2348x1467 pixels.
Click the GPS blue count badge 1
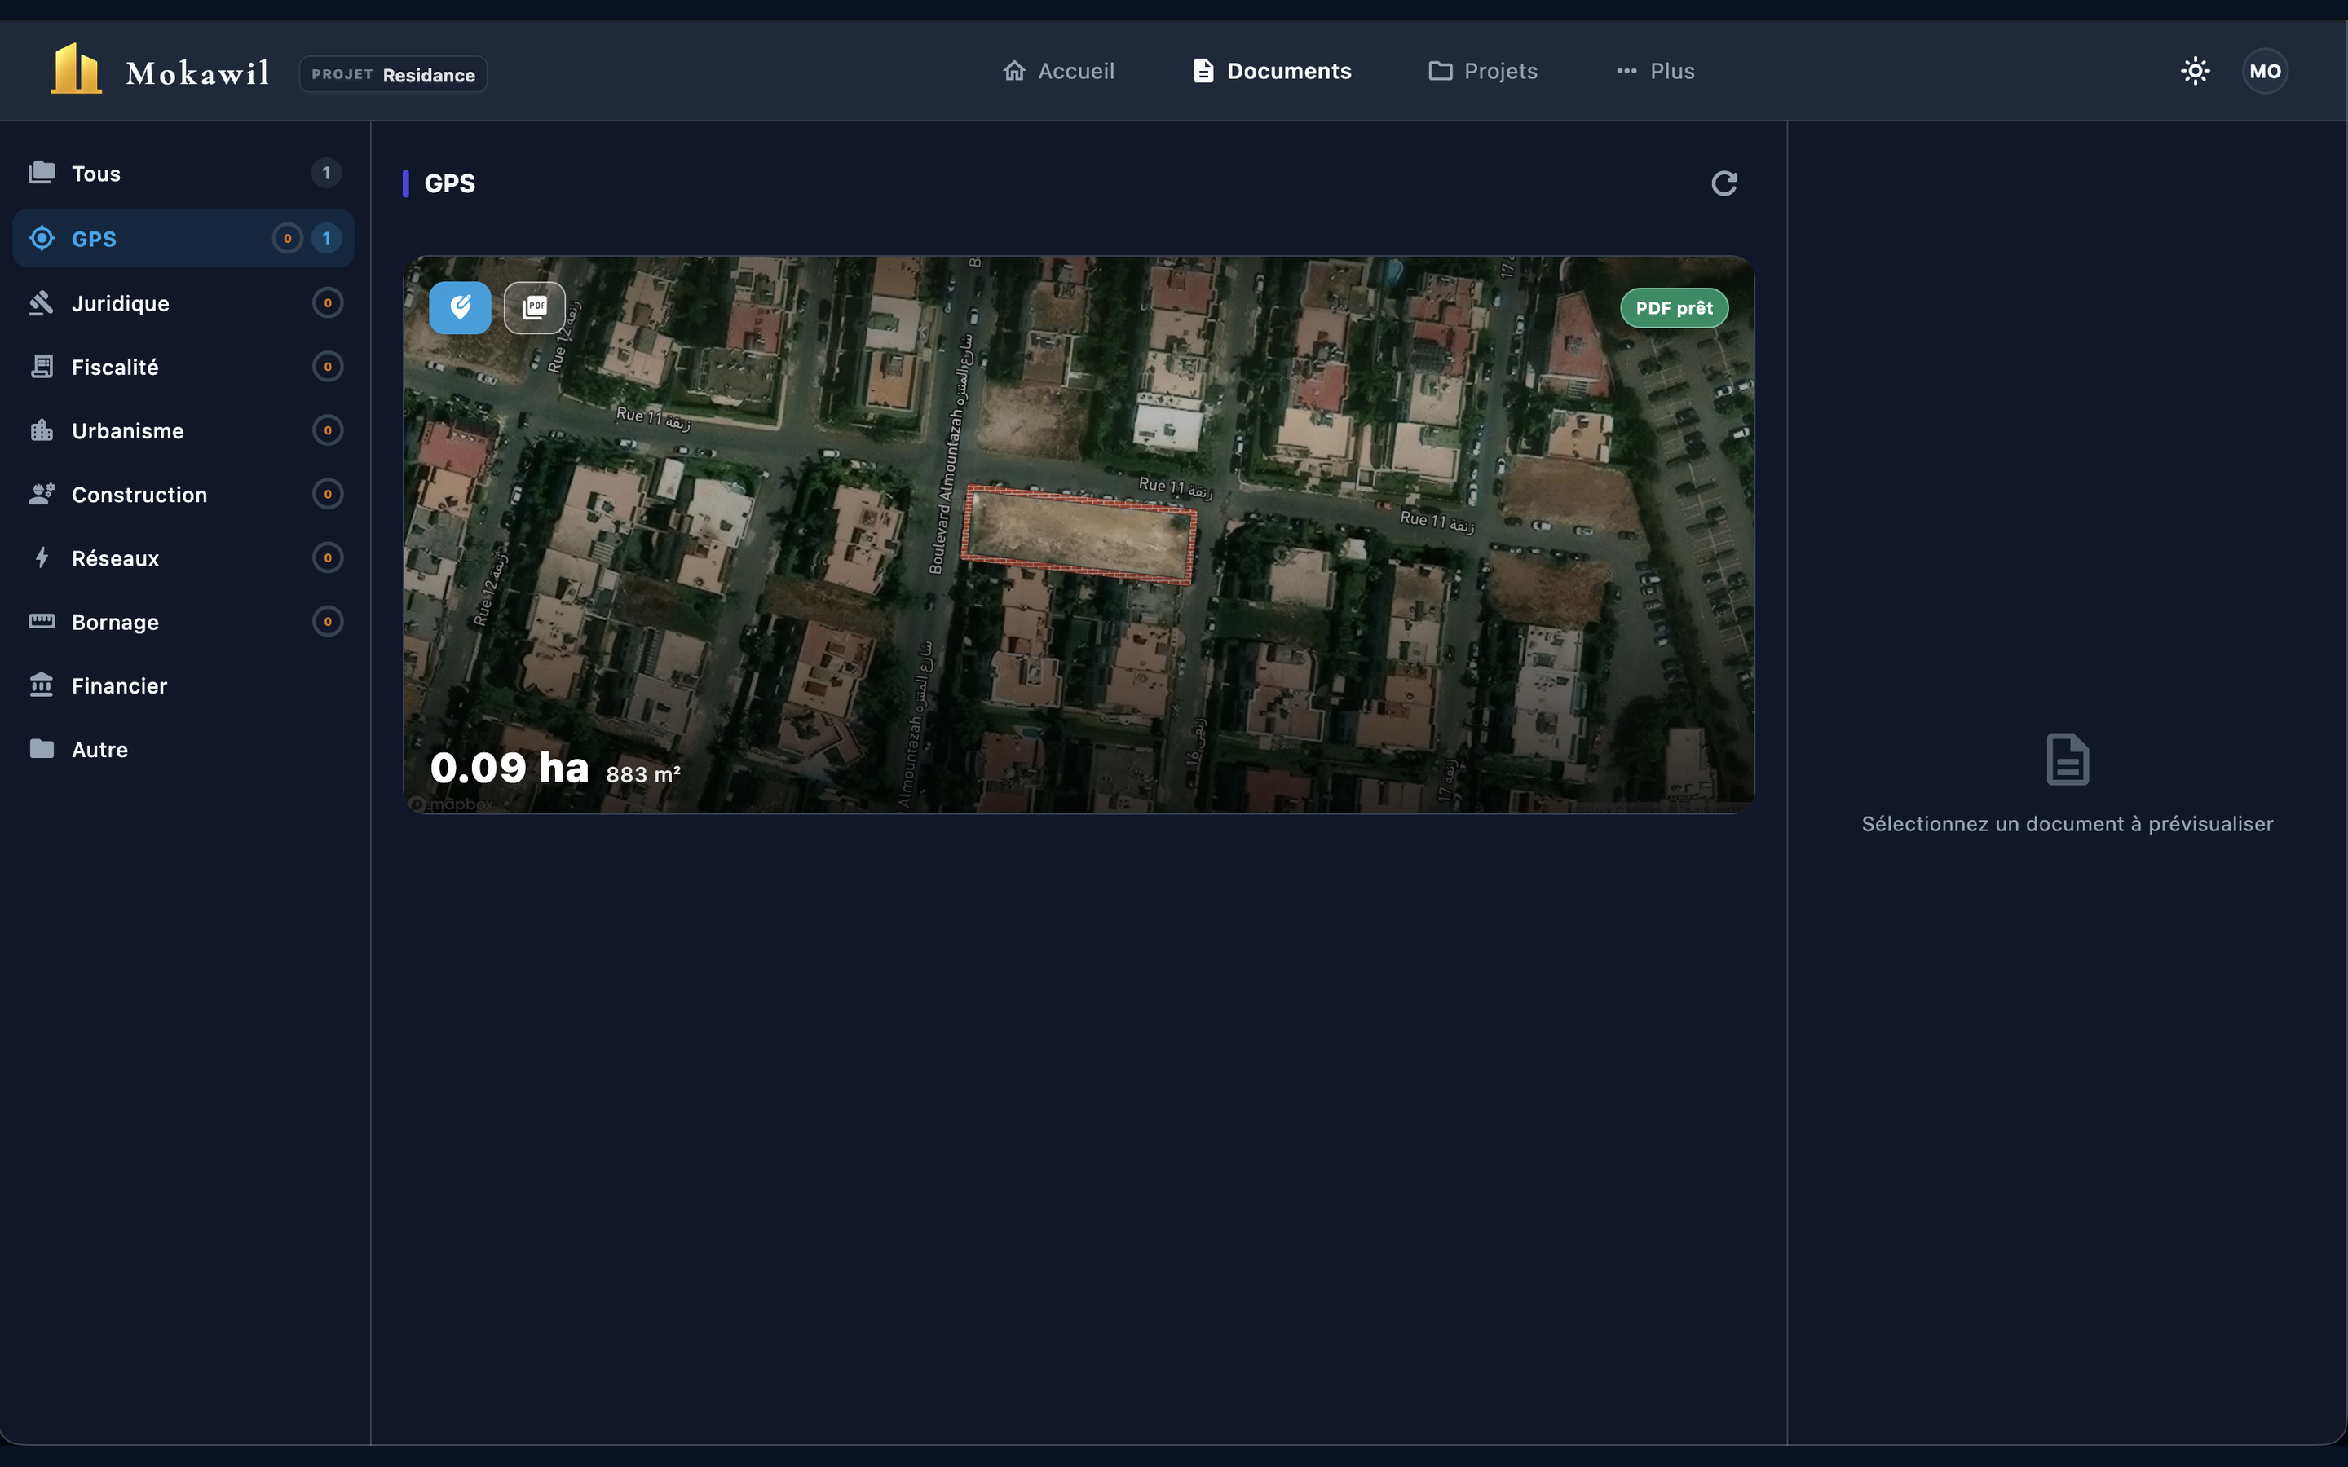[326, 238]
